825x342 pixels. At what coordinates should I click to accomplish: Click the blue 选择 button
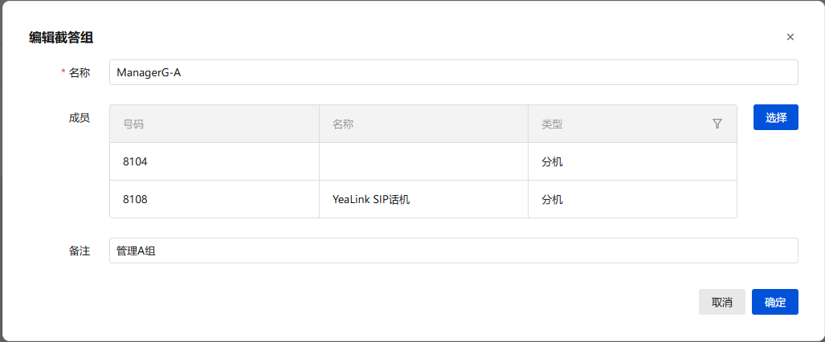tap(775, 117)
